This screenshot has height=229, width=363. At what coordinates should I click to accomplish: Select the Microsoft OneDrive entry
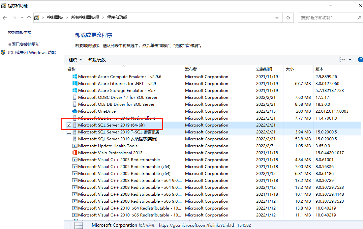click(97, 111)
